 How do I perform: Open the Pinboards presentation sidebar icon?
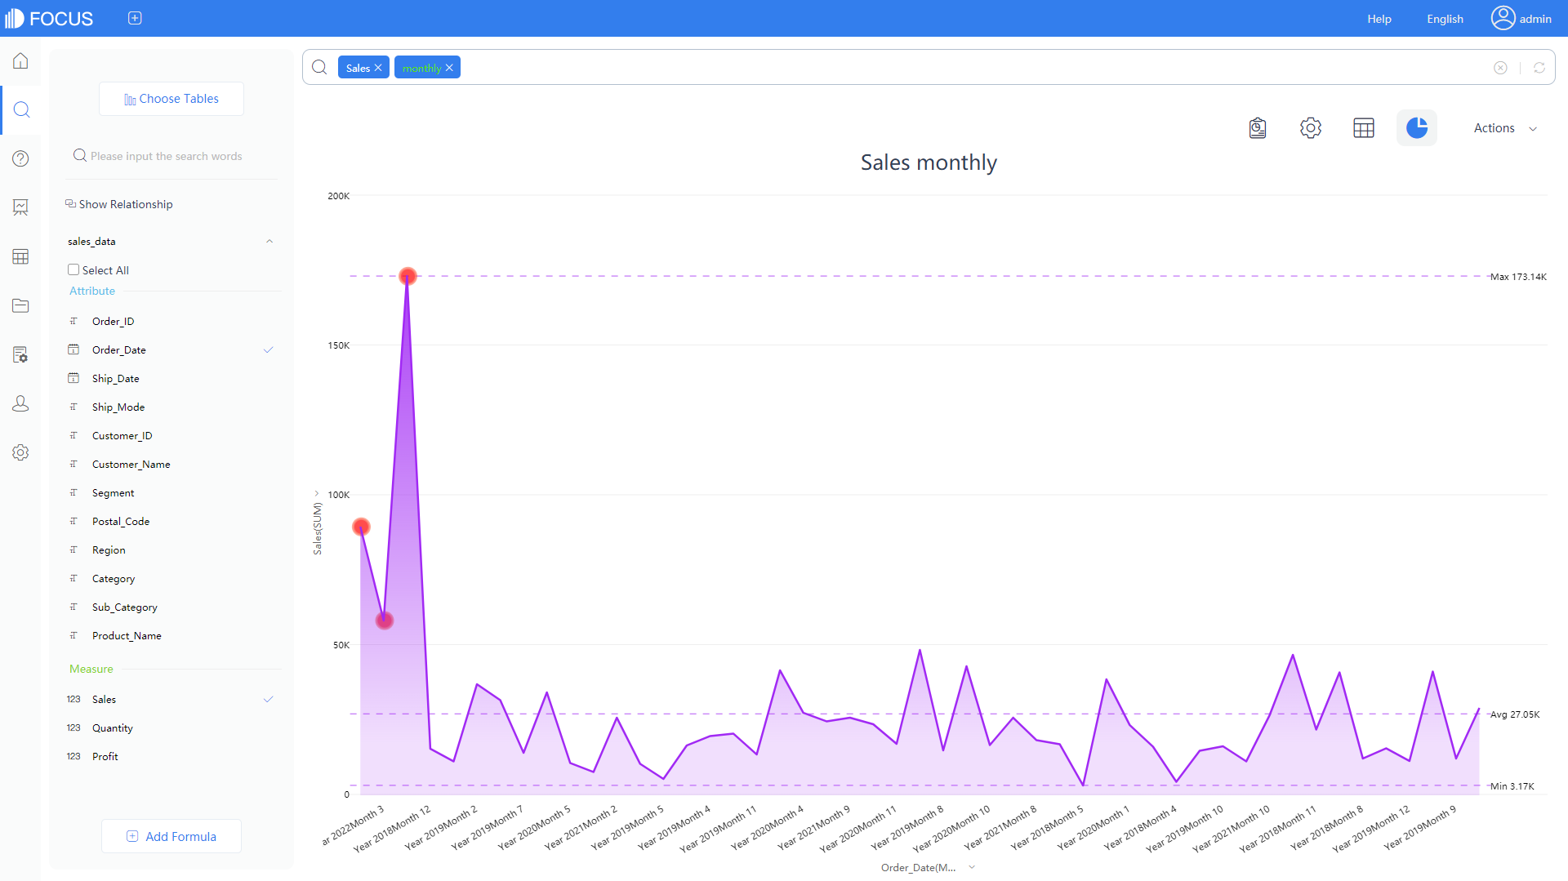[x=20, y=207]
